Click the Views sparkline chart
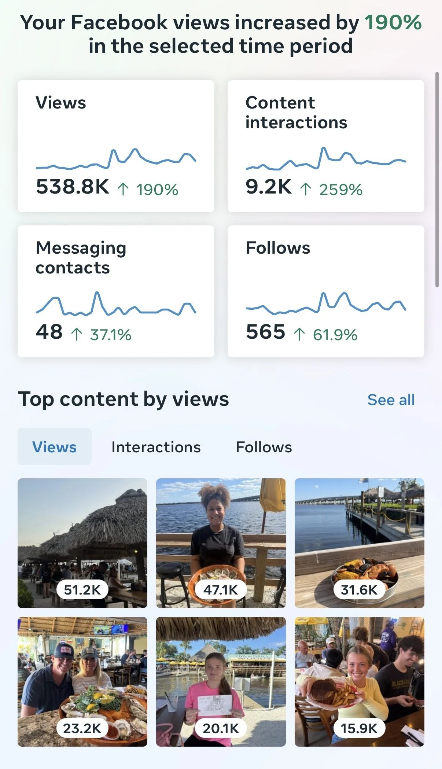442x769 pixels. (x=116, y=159)
